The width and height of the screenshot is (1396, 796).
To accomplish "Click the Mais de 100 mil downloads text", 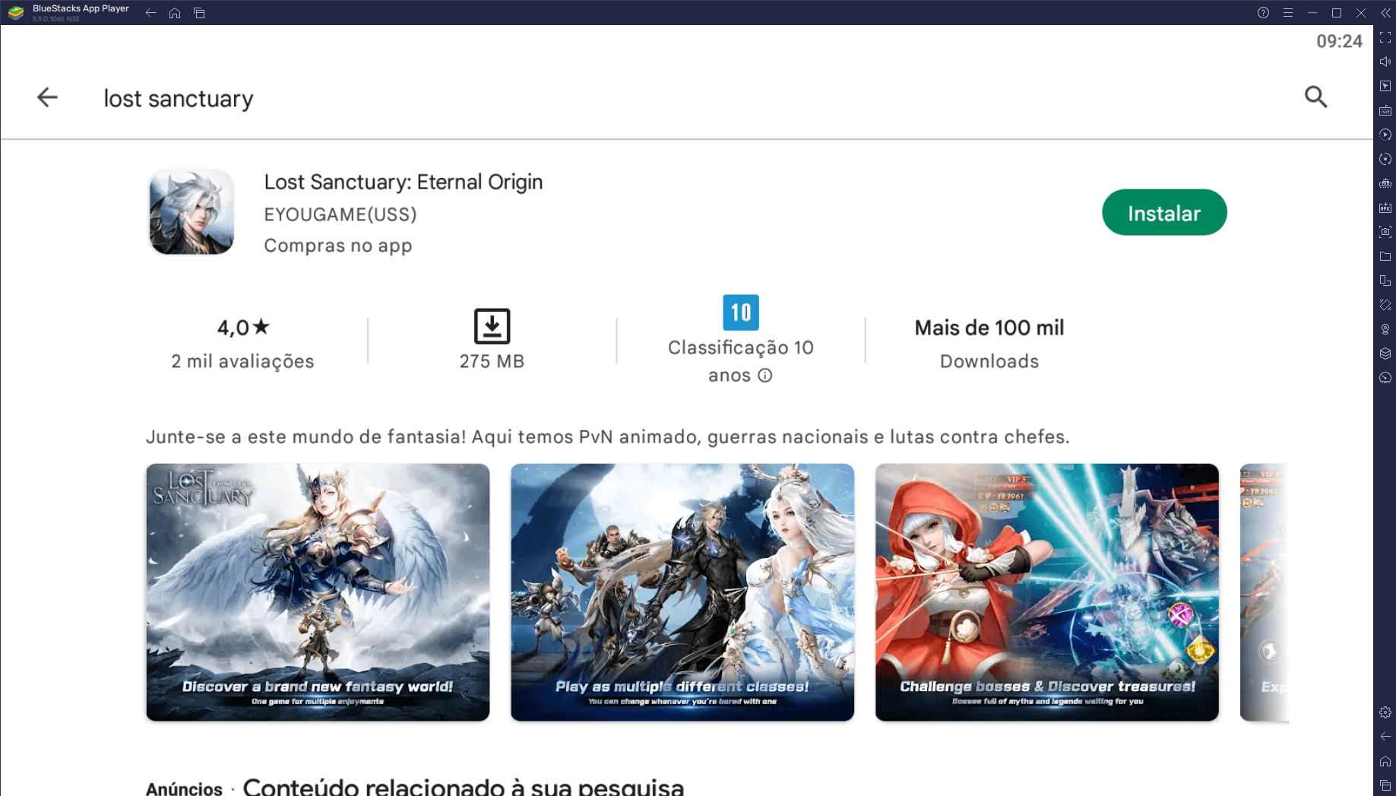I will point(989,328).
